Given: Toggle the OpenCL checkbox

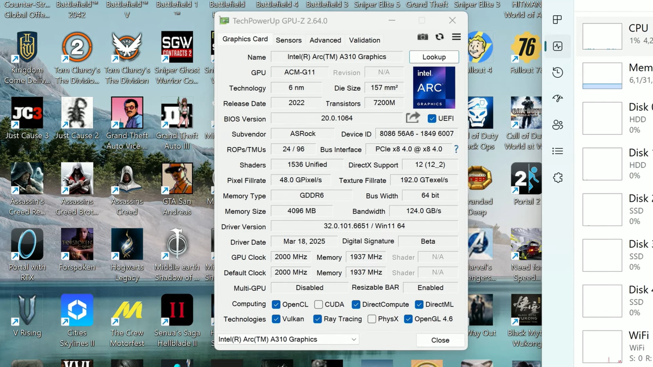Looking at the screenshot, I should [276, 304].
